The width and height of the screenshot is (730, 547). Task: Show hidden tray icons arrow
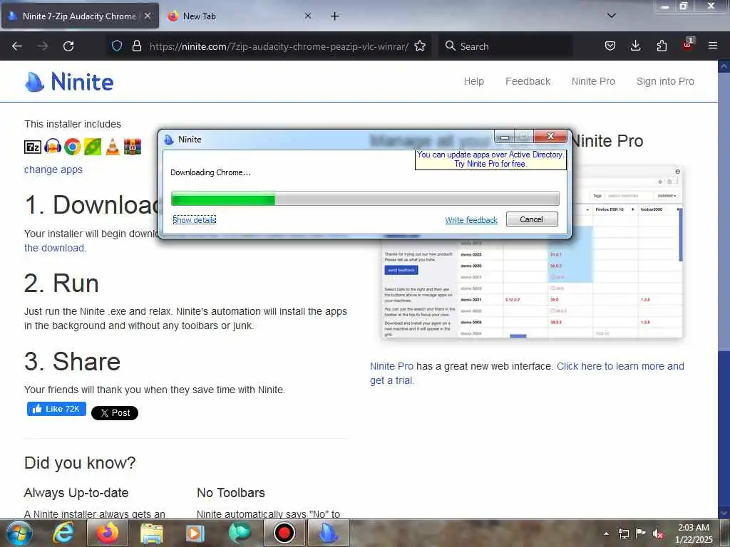[606, 533]
